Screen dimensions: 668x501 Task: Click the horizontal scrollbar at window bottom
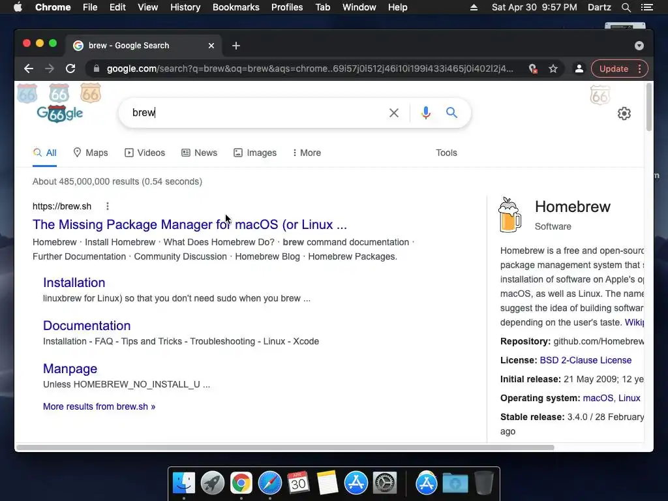[285, 448]
